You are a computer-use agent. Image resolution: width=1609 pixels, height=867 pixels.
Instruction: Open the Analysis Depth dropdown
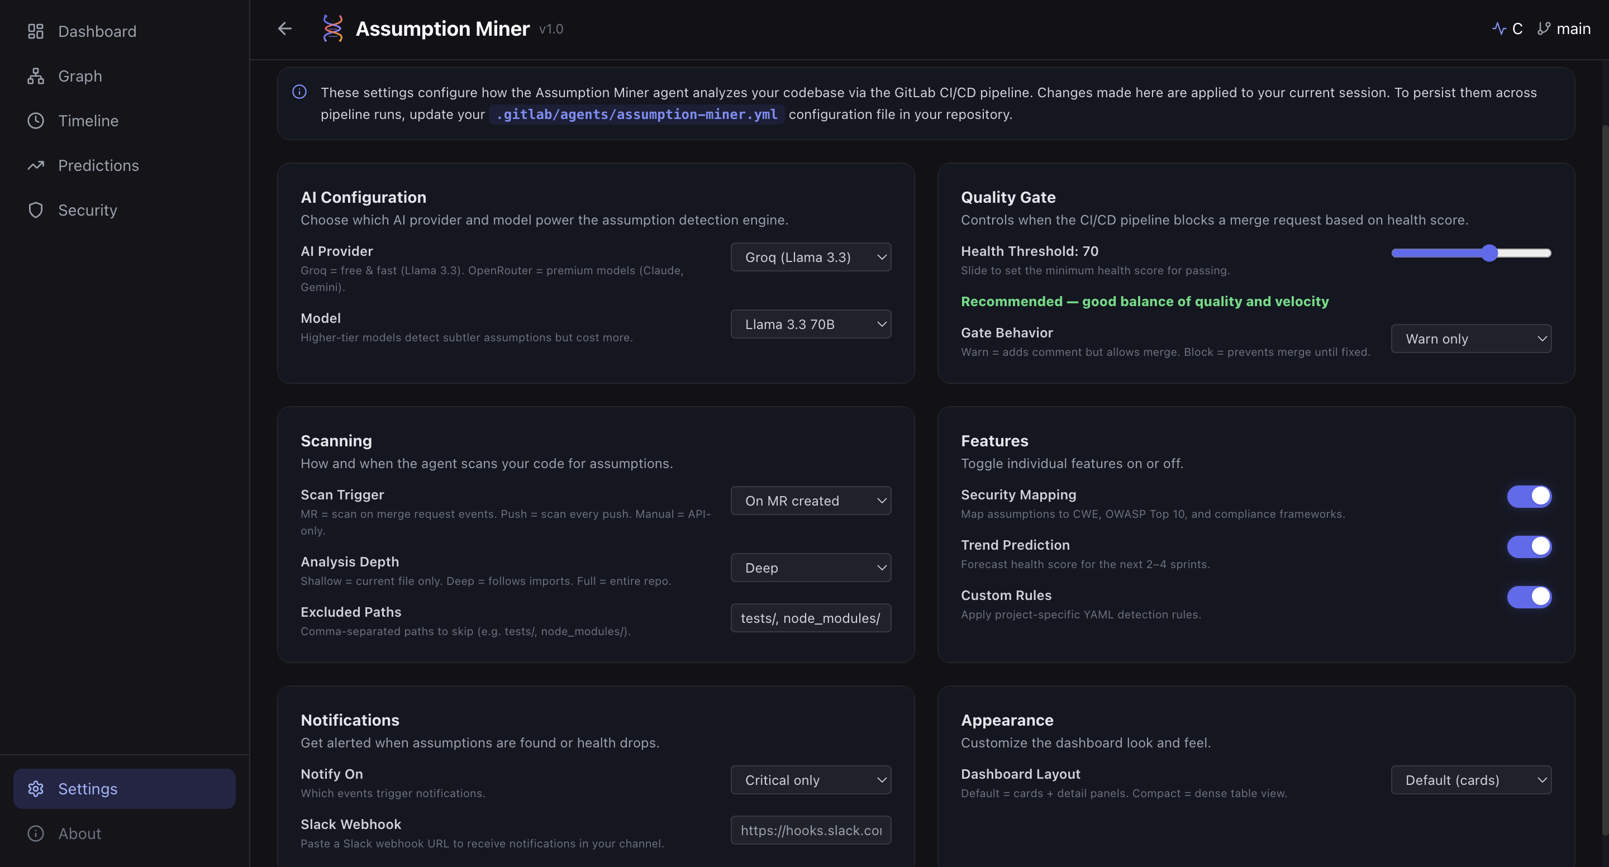click(x=810, y=568)
